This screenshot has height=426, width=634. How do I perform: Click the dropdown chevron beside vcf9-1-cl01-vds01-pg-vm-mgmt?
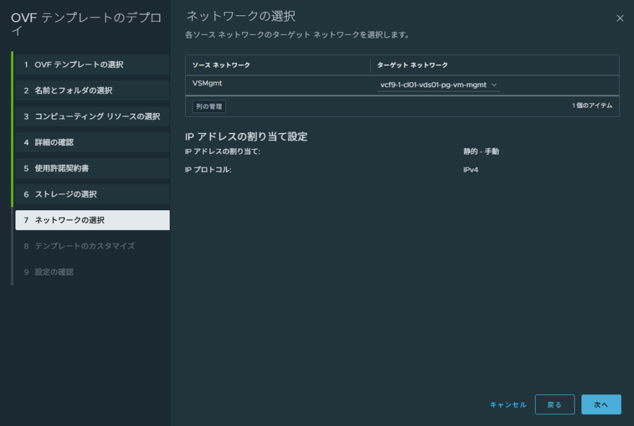click(495, 85)
